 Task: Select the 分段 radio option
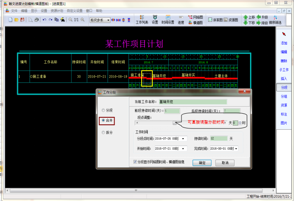103,110
